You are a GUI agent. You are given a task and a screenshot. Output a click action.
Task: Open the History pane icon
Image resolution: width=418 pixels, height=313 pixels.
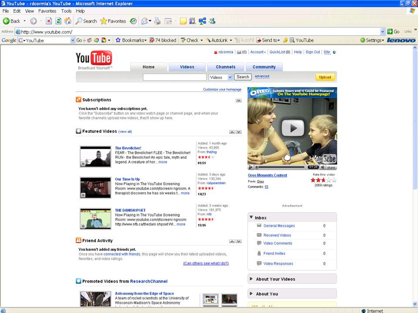point(133,21)
